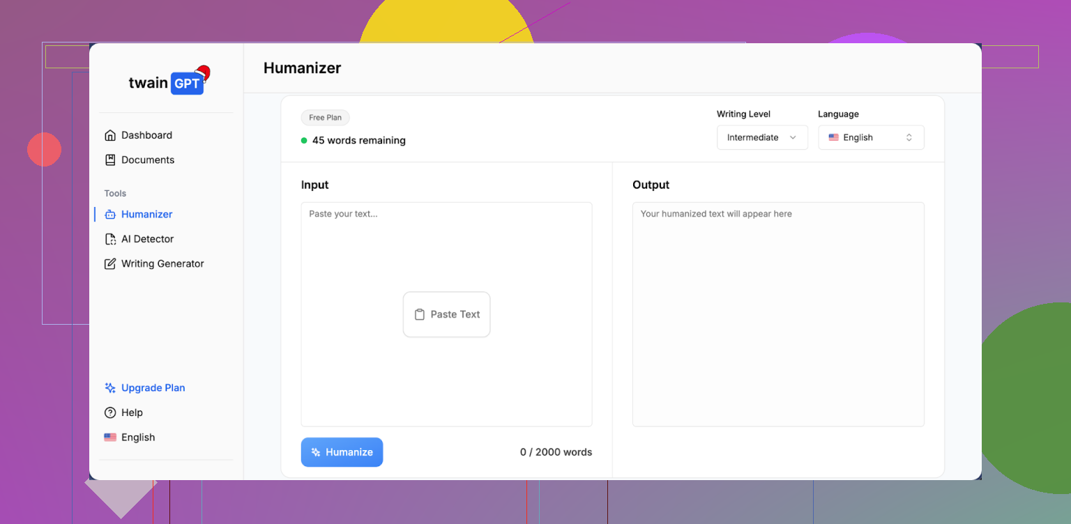Open the Language English dropdown
The width and height of the screenshot is (1071, 524).
[x=870, y=137]
